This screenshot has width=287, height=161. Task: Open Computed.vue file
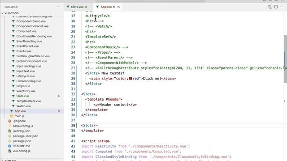(26, 31)
